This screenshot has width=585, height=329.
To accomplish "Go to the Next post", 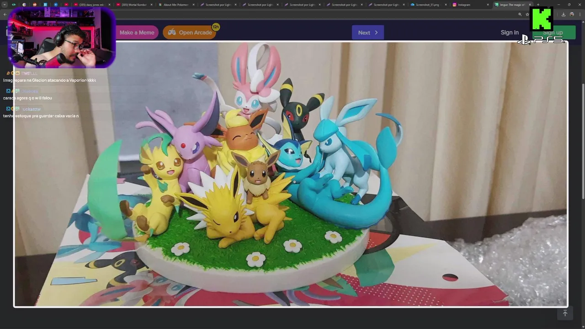I will coord(368,32).
